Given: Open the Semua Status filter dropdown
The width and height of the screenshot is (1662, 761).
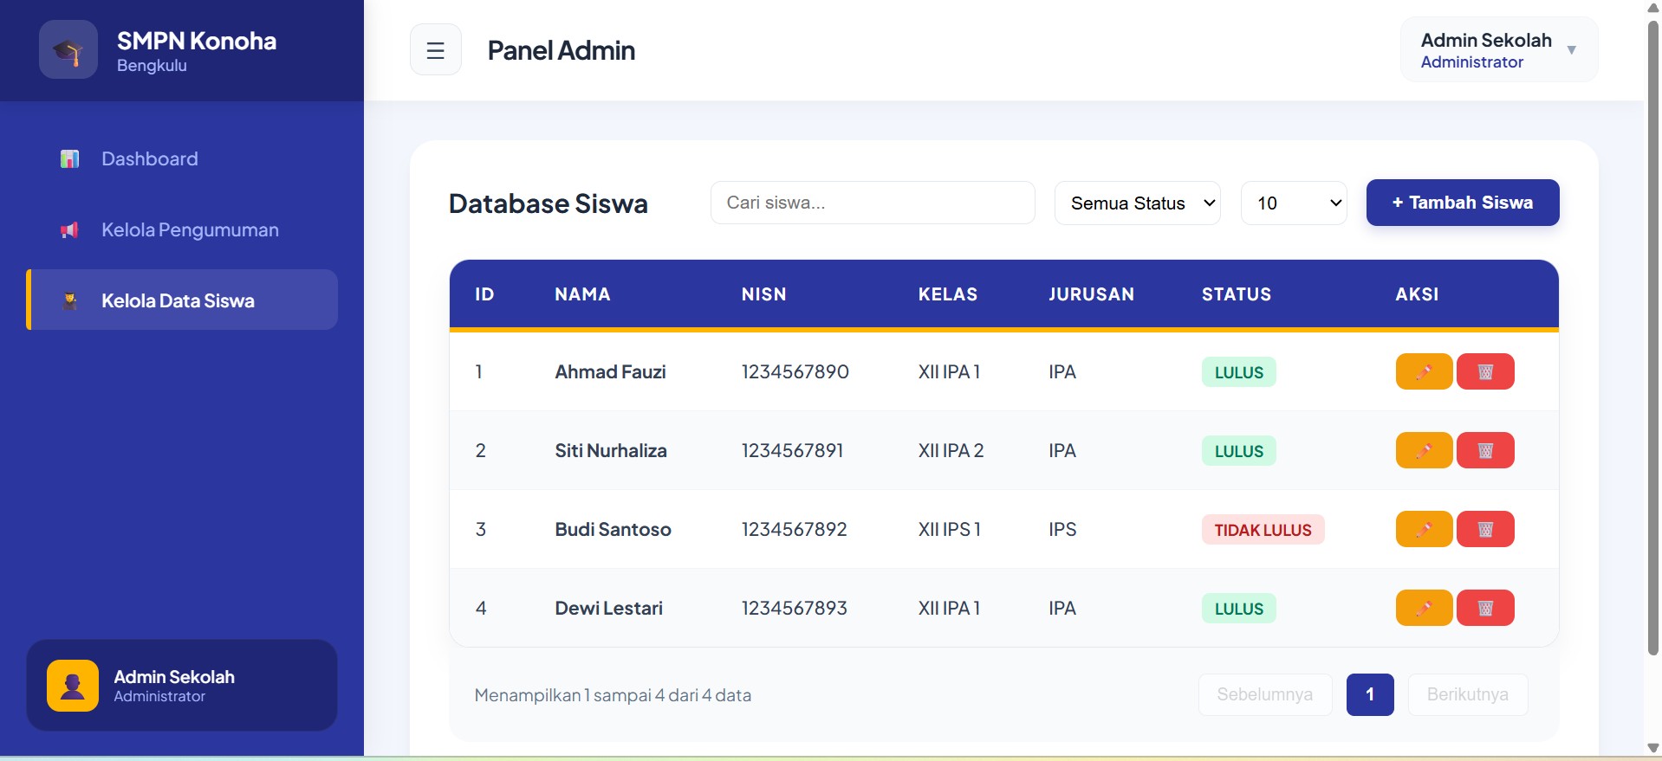Looking at the screenshot, I should pos(1137,203).
